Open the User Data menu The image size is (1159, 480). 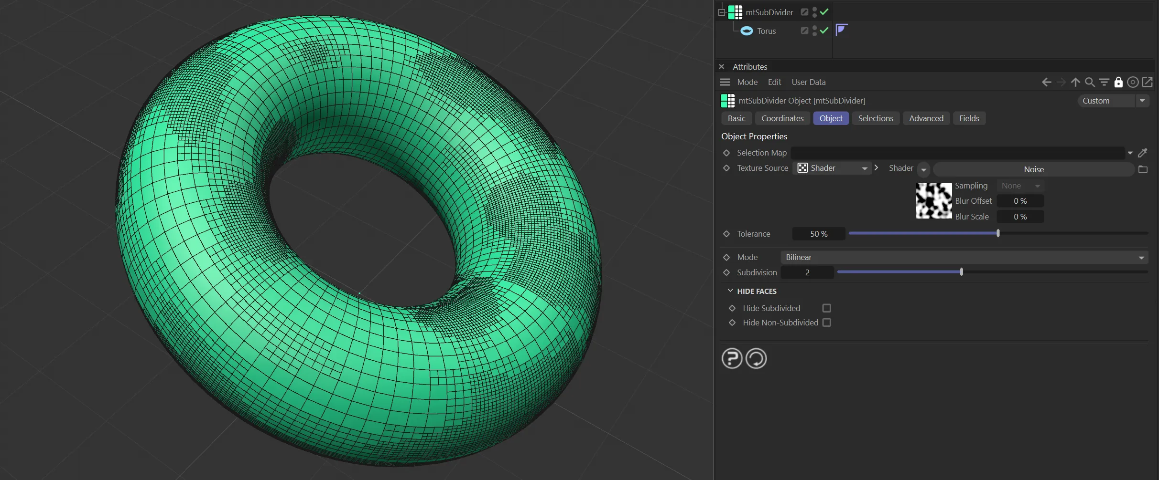[x=808, y=82]
